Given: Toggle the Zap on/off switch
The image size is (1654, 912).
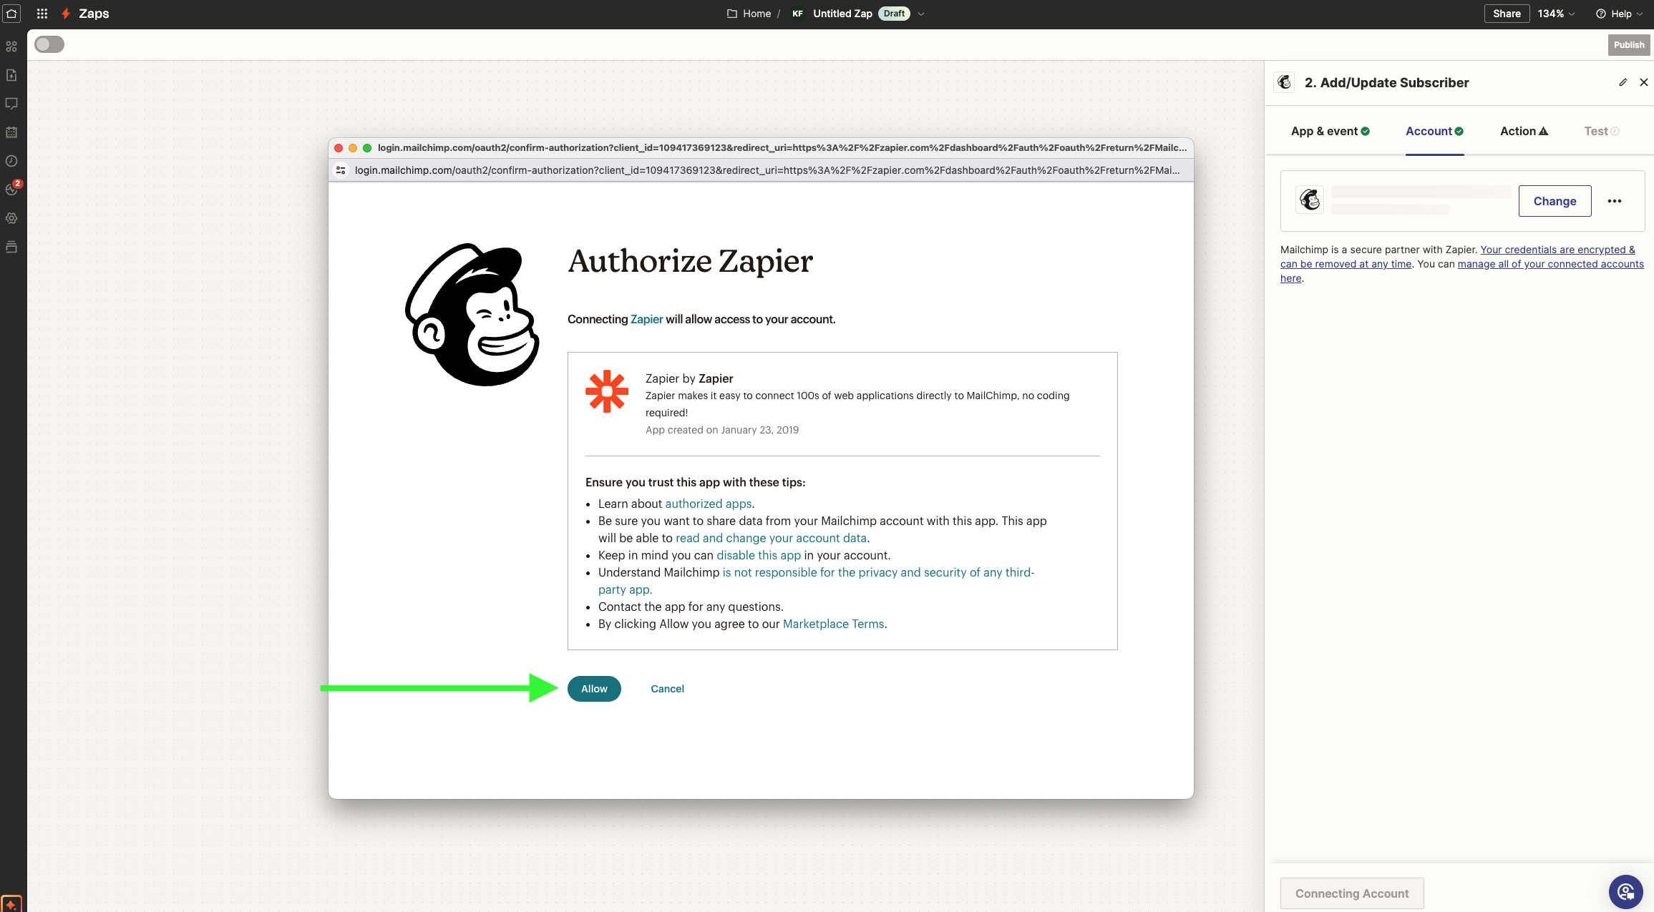Looking at the screenshot, I should coord(49,44).
